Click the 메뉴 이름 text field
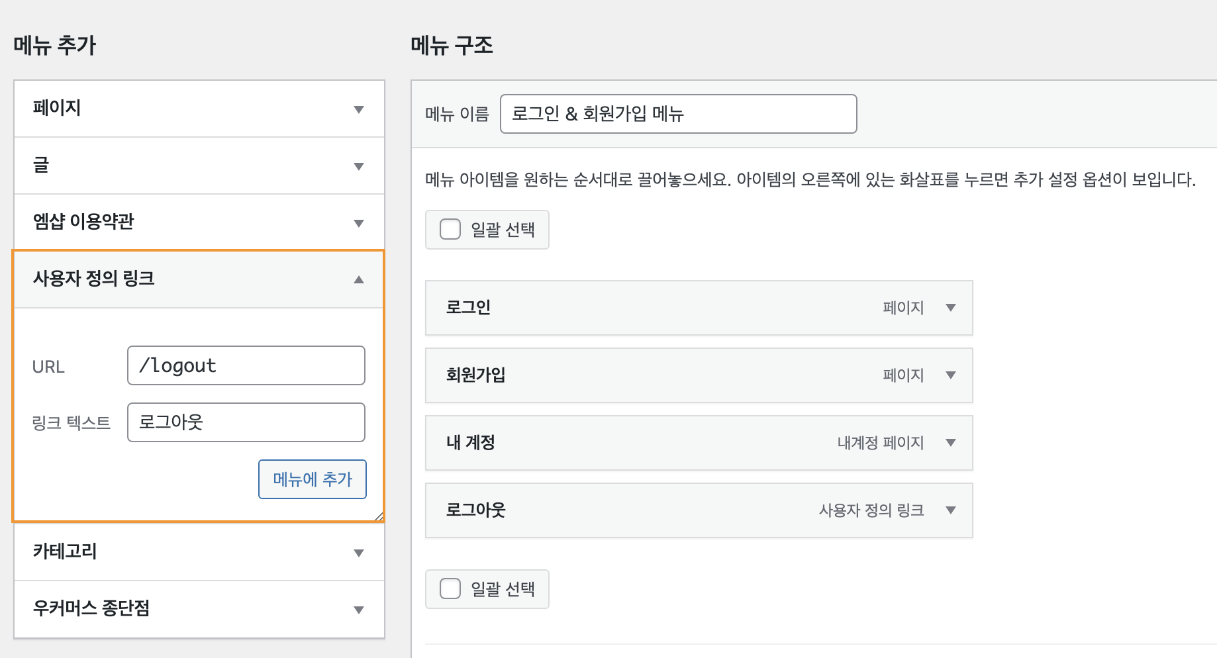The width and height of the screenshot is (1217, 658). click(x=678, y=114)
